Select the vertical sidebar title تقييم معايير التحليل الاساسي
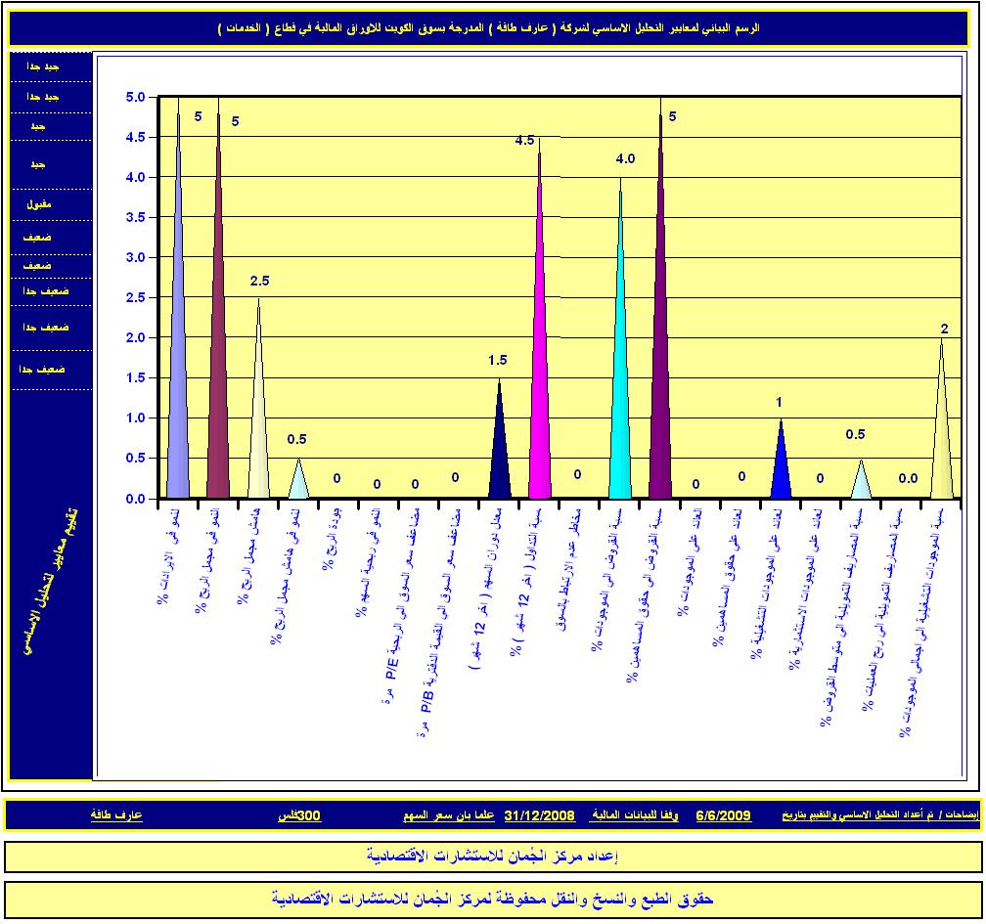This screenshot has width=986, height=924. click(x=49, y=582)
